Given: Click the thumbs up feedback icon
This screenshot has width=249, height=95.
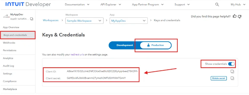Looking at the screenshot, I should click(235, 16).
